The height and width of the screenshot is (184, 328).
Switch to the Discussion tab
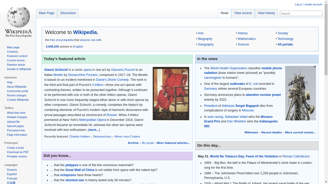click(x=68, y=13)
